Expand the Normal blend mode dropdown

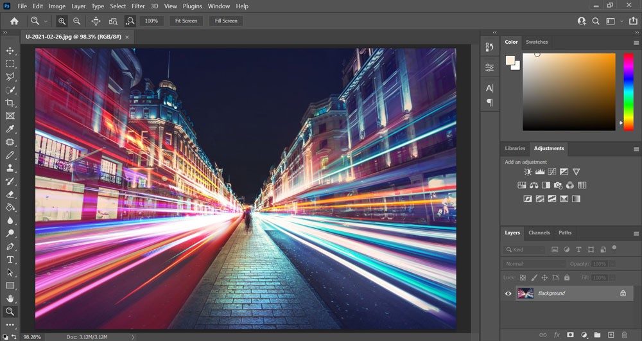pos(535,264)
